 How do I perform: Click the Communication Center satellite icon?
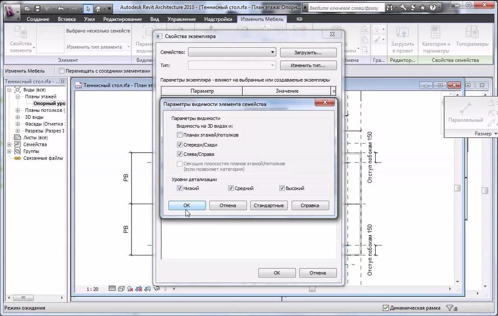(x=413, y=7)
